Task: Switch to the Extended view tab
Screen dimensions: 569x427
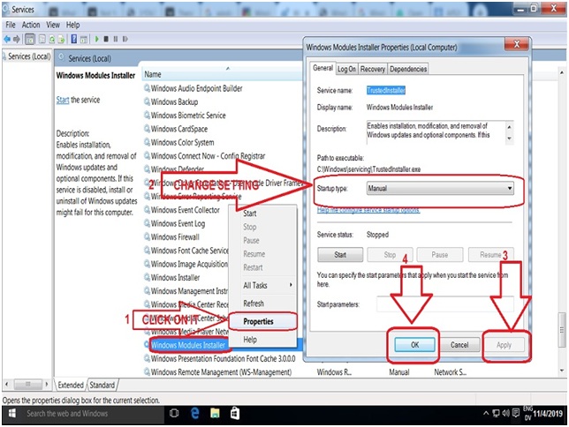Action: click(x=71, y=385)
